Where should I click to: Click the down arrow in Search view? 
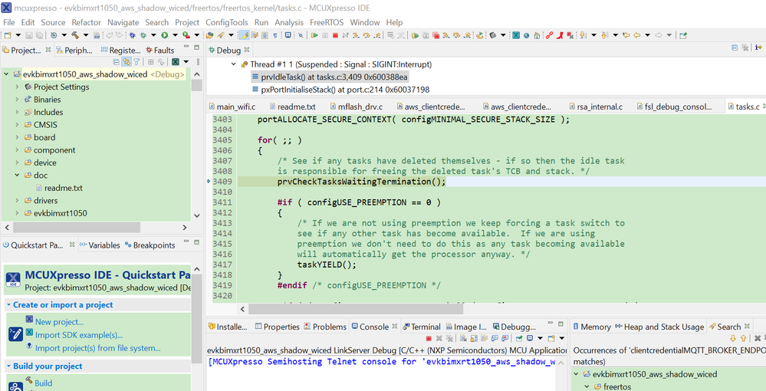pyautogui.click(x=733, y=338)
